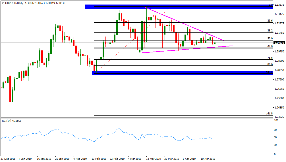Image resolution: width=286 pixels, height=162 pixels.
Task: Click the RSI(14) indicator label
Action: coord(12,121)
